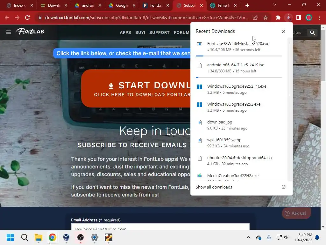Click the downloads list scrollbar
The image size is (326, 245).
tap(290, 69)
